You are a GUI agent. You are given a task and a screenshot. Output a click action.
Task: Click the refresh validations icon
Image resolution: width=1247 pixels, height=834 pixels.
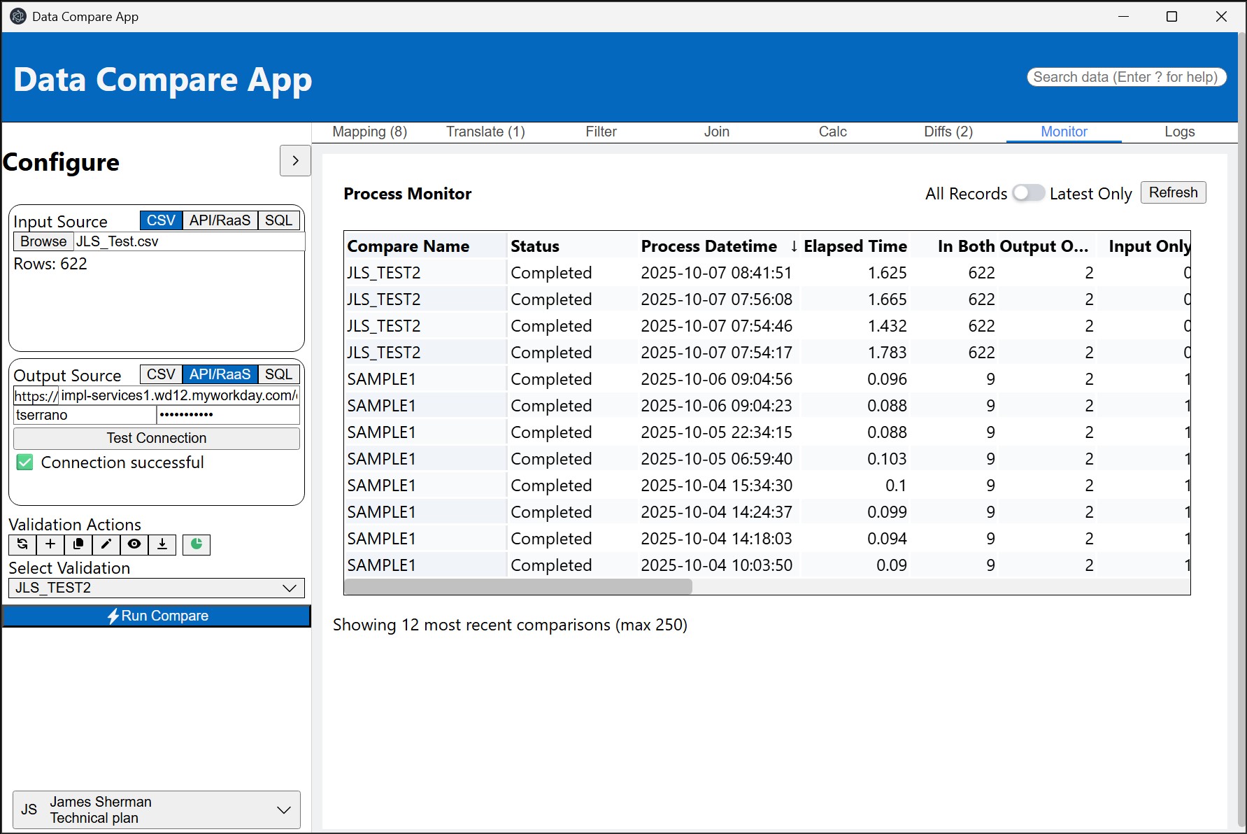coord(22,544)
